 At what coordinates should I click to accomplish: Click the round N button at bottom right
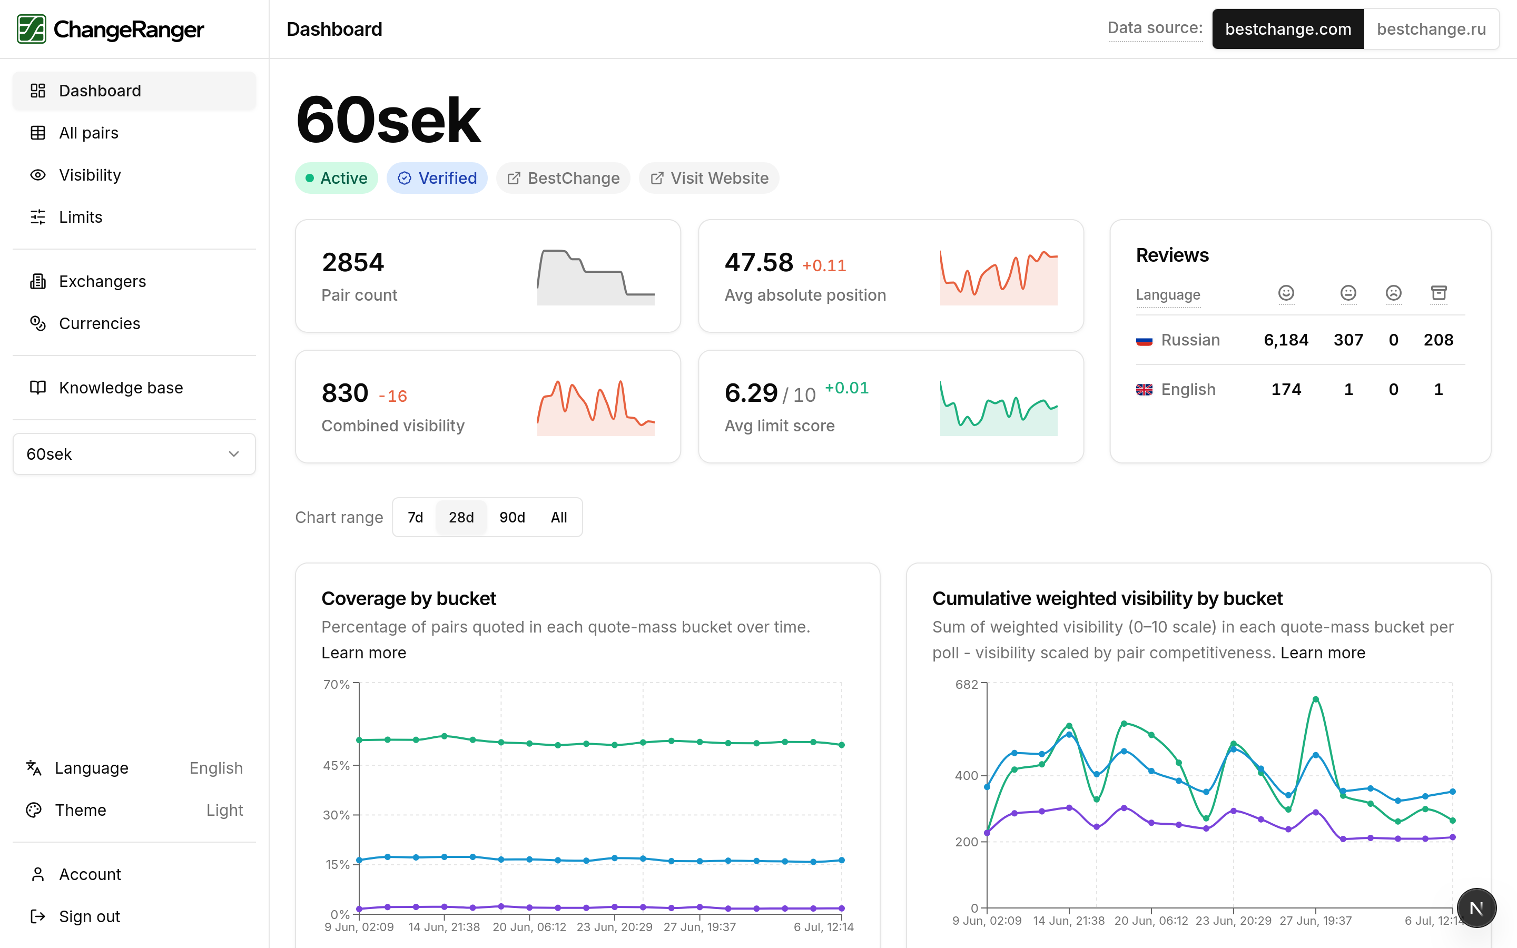pos(1476,908)
